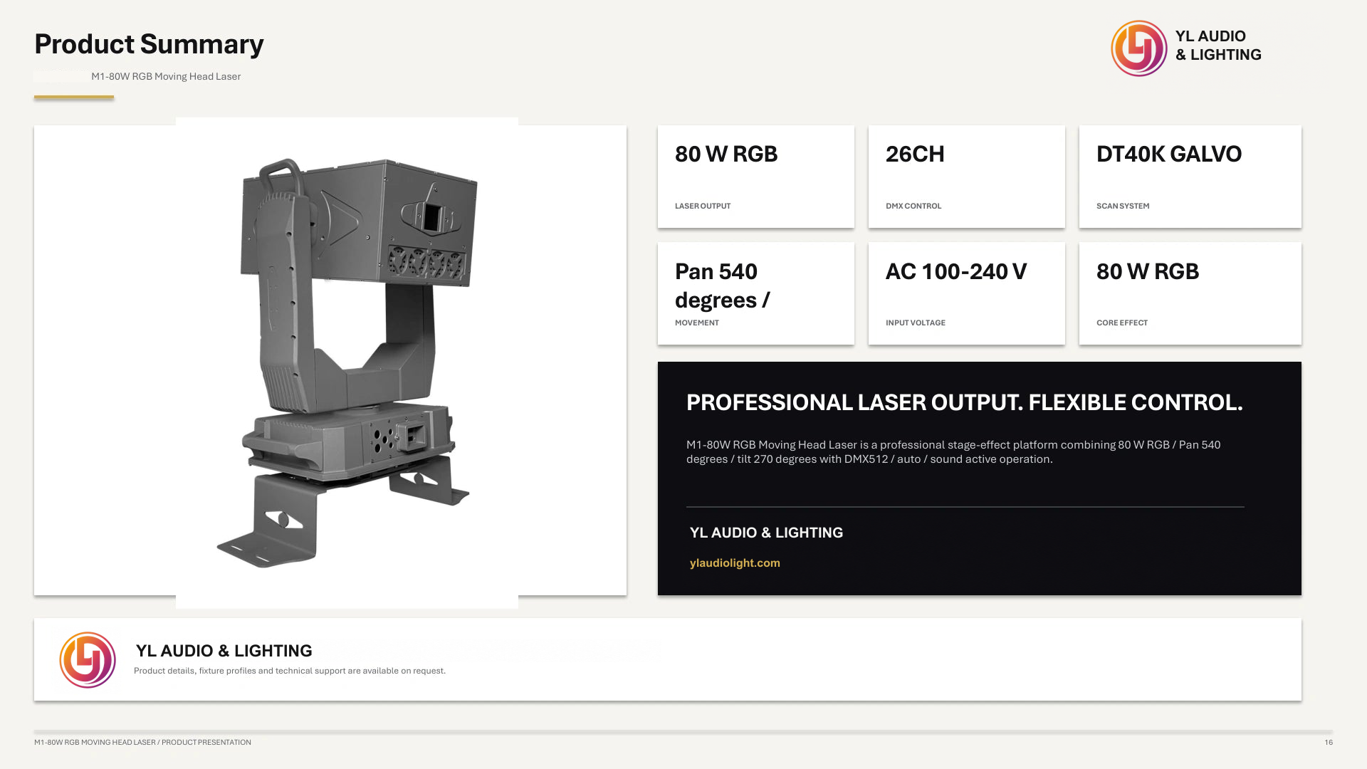Click the SCAN SYSTEM label

(x=1123, y=206)
